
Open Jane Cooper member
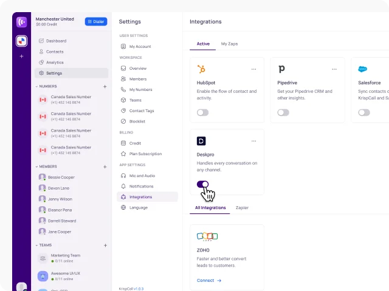(55, 232)
